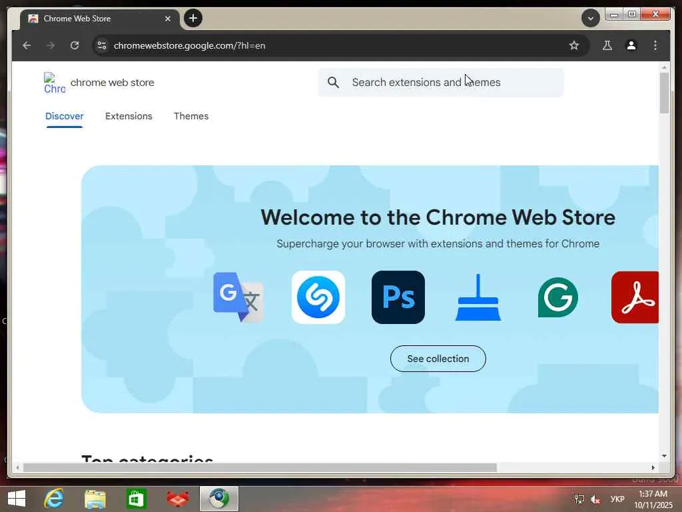
Task: Expand the tab search dropdown arrow
Action: pos(590,18)
